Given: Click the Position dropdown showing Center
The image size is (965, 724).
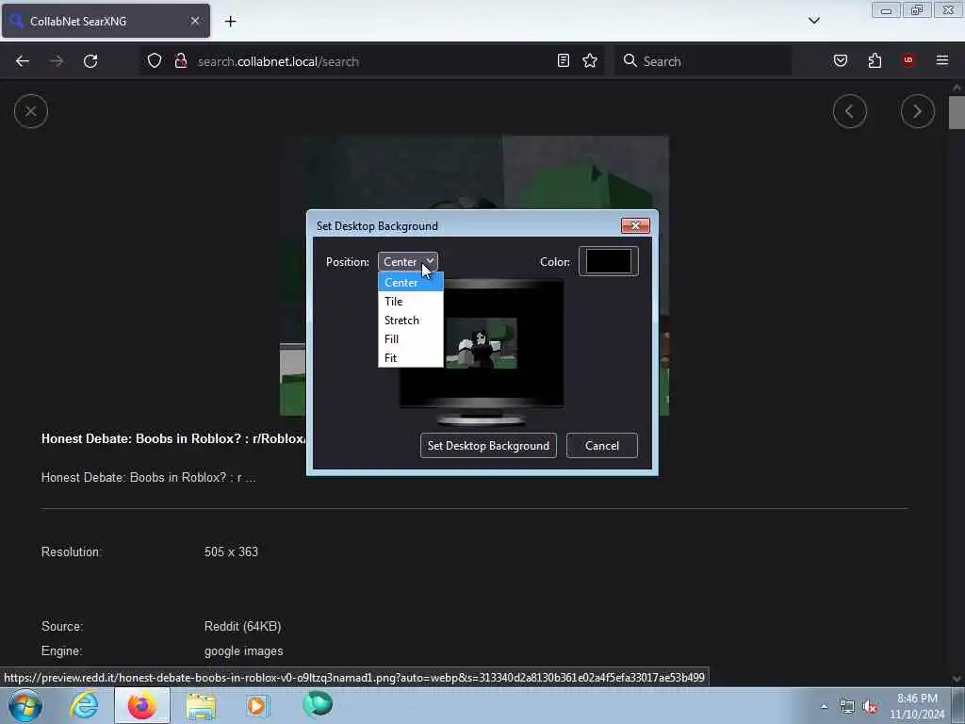Looking at the screenshot, I should click(407, 262).
